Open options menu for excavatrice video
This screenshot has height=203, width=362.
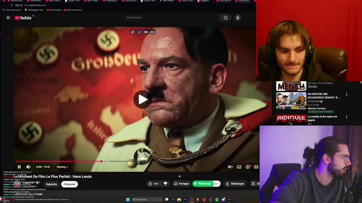(346, 94)
